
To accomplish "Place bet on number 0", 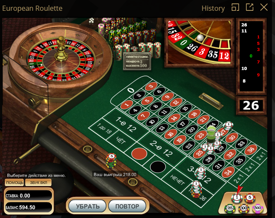I will tap(131, 90).
